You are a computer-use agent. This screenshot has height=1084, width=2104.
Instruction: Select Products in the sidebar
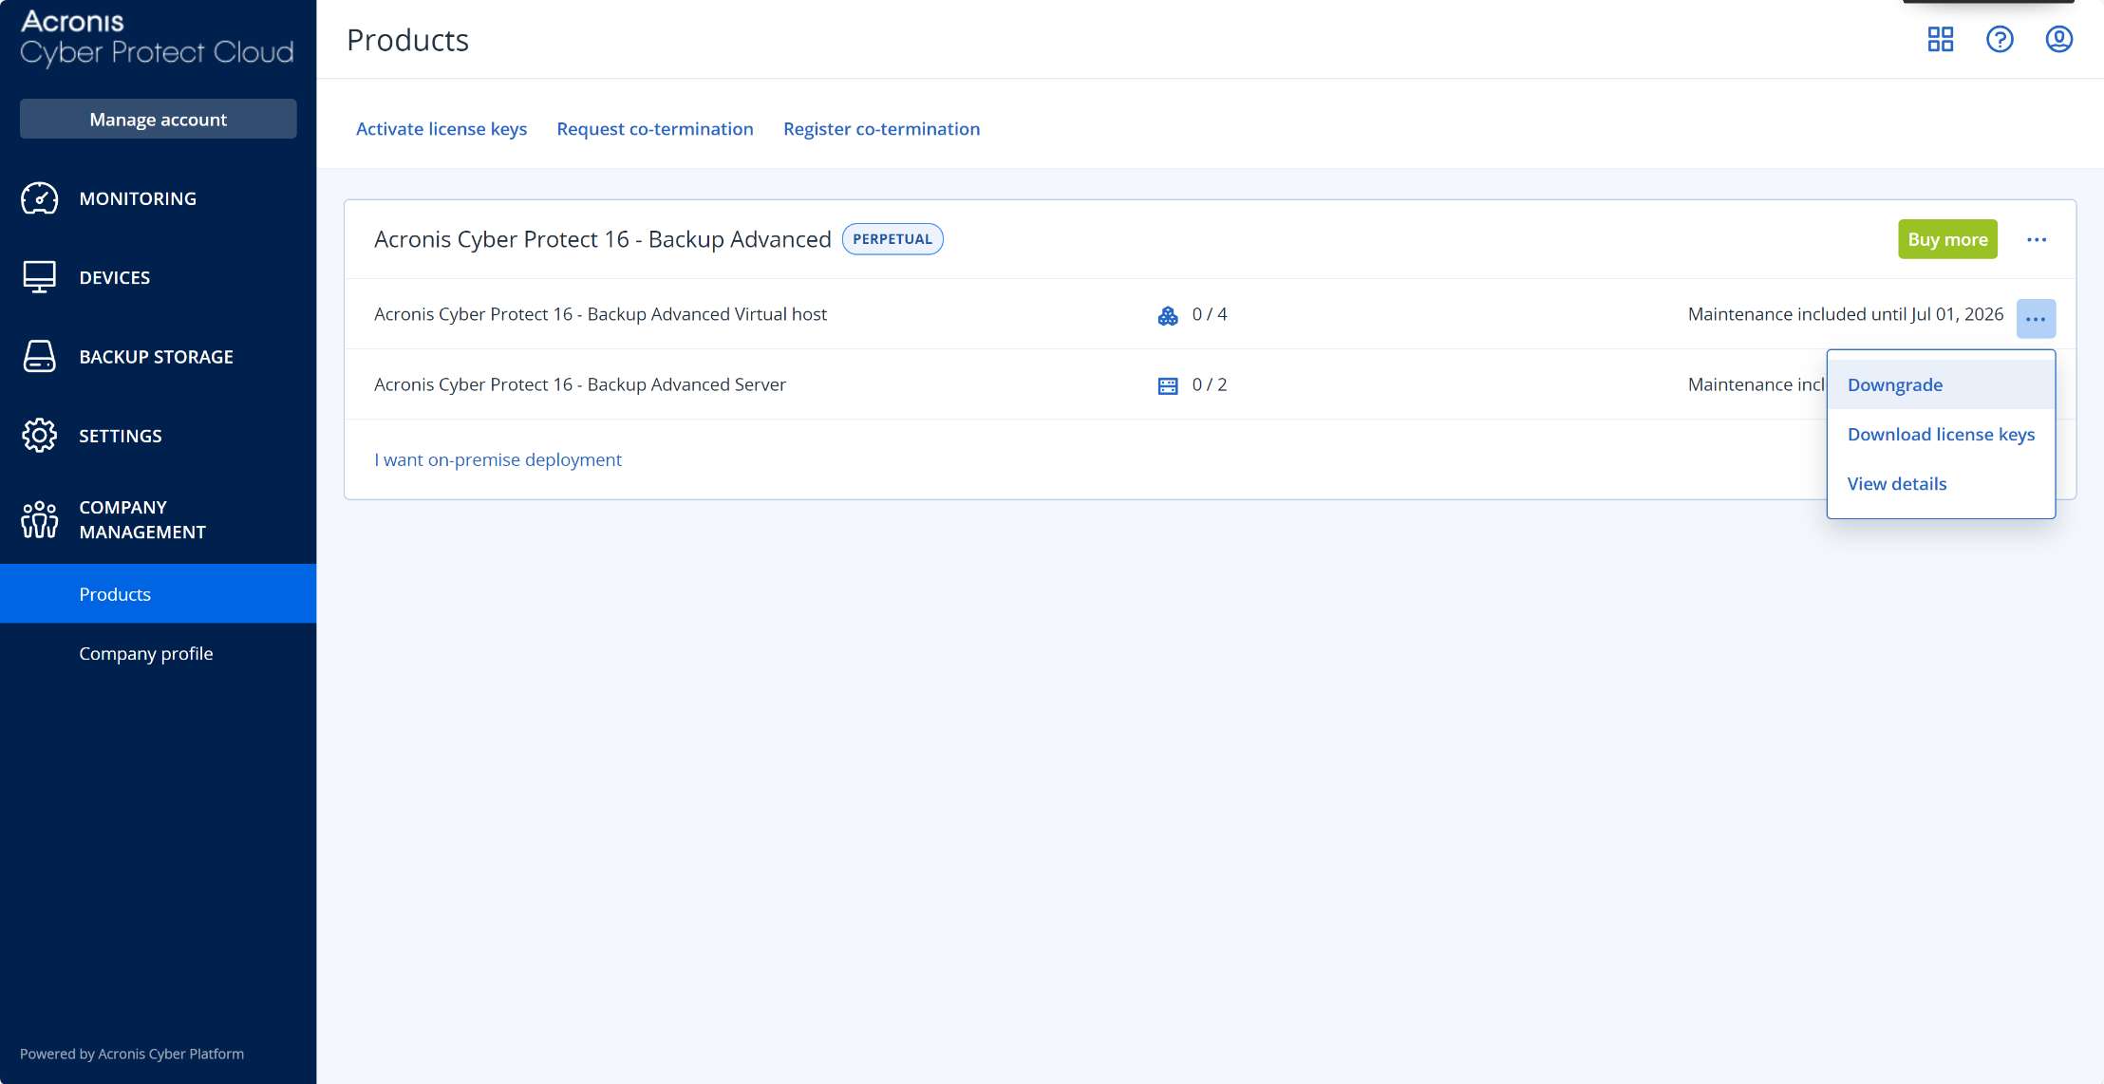(158, 593)
